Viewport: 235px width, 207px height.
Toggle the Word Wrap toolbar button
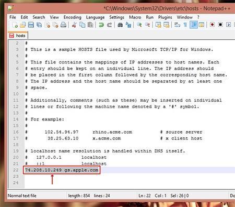177,25
